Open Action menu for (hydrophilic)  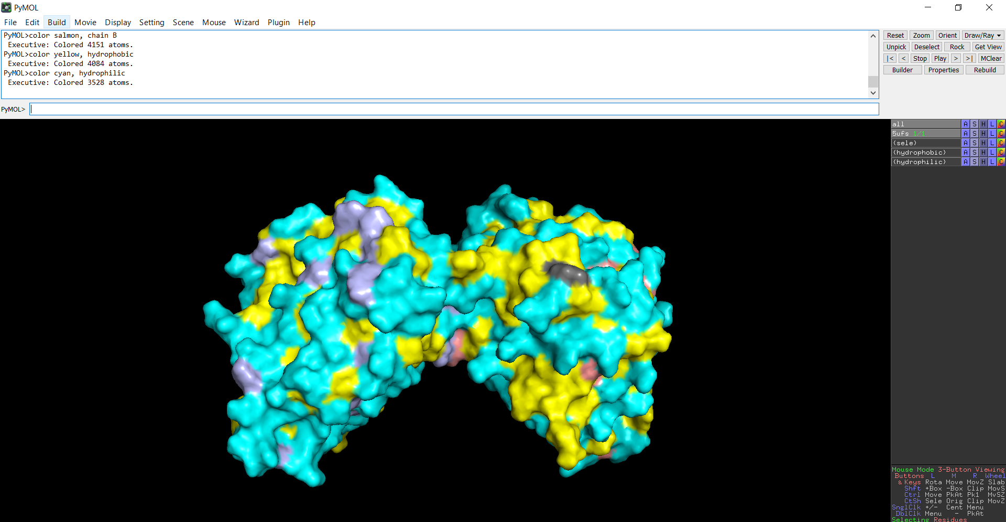click(x=965, y=162)
